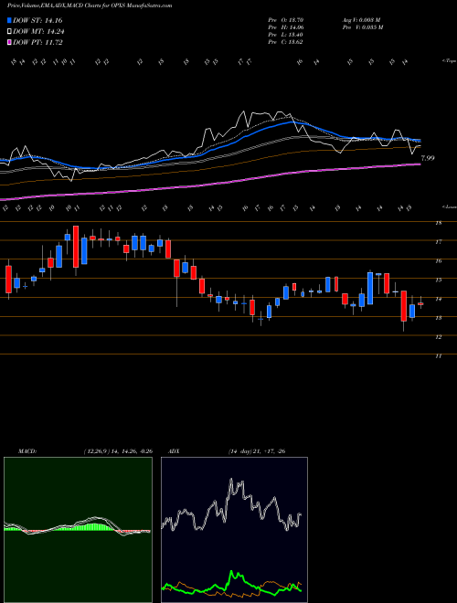
Task: Click the ADX values '(14 day) 21, +17, -26'
Action: (257, 451)
